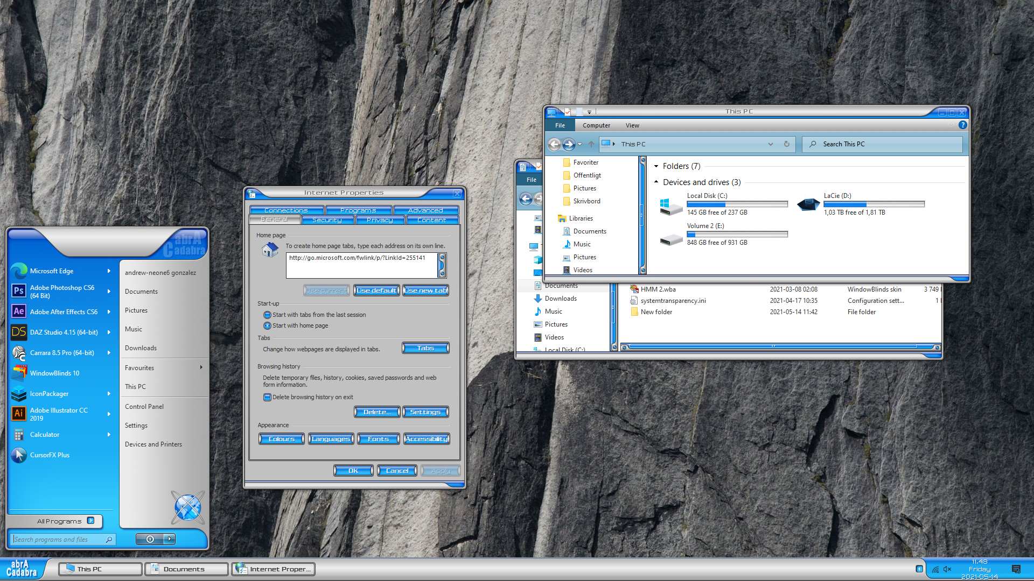This screenshot has height=581, width=1034.
Task: Click Use default button
Action: point(376,290)
